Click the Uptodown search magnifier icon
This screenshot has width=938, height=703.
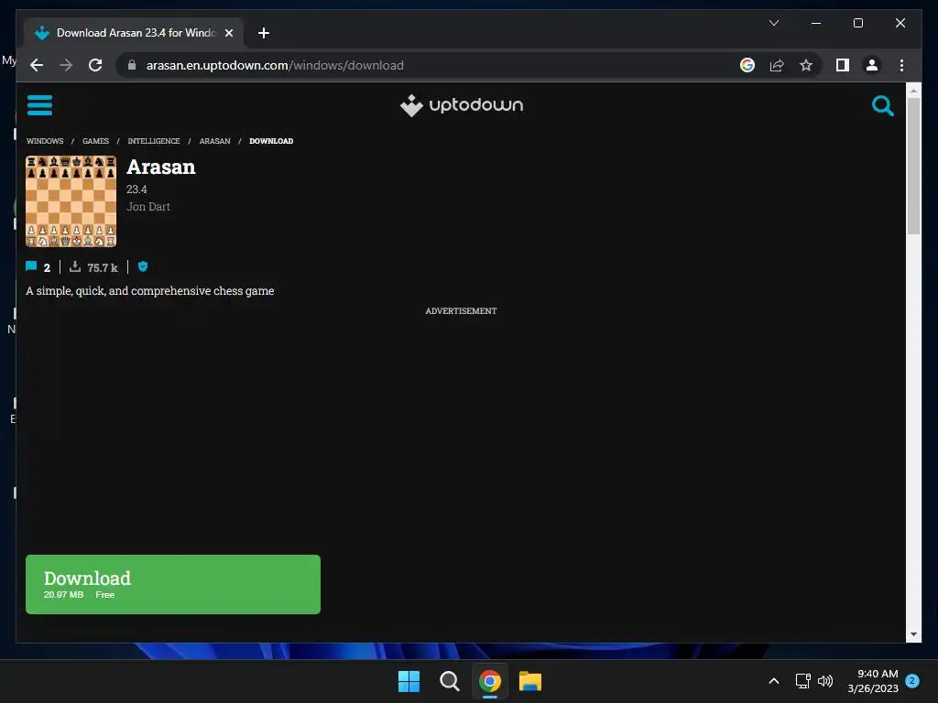(882, 106)
